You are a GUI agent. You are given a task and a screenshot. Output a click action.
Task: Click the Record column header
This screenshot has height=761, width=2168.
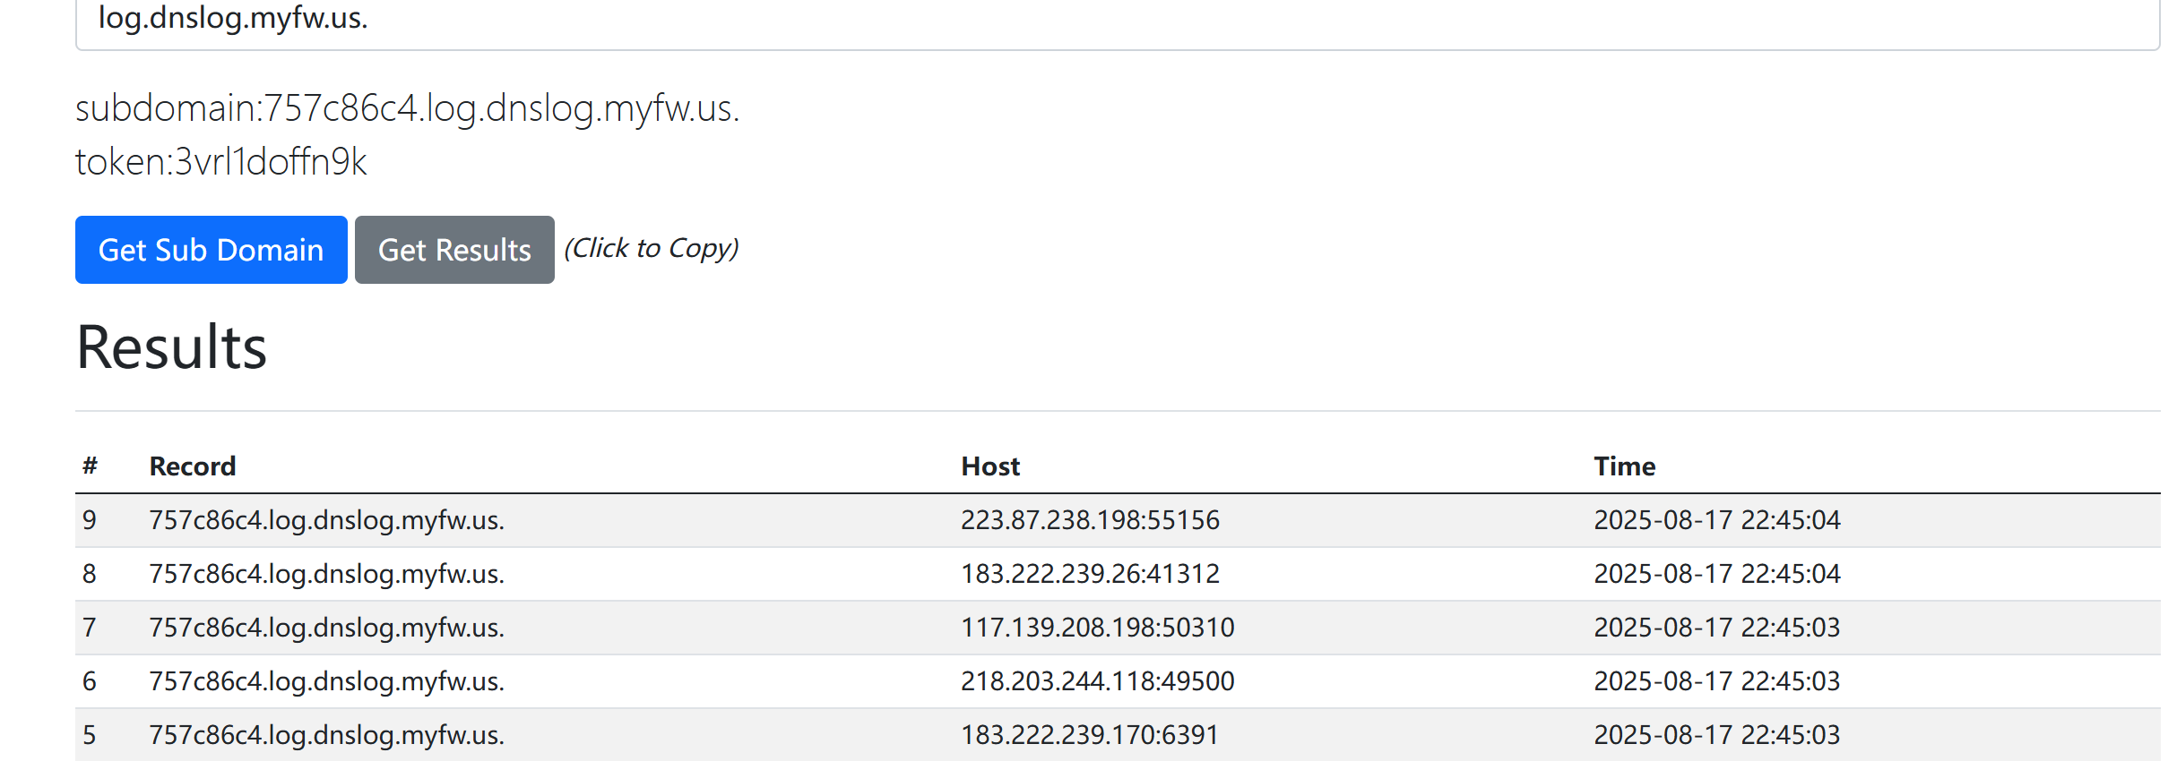pyautogui.click(x=193, y=466)
